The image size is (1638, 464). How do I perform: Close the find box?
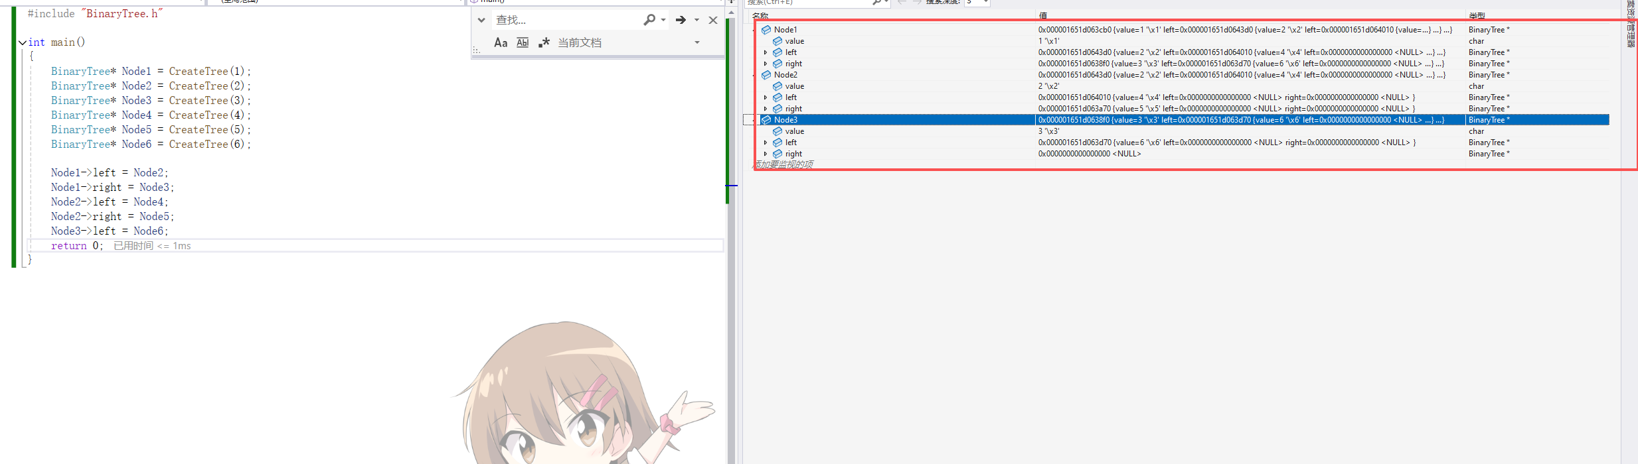coord(713,20)
